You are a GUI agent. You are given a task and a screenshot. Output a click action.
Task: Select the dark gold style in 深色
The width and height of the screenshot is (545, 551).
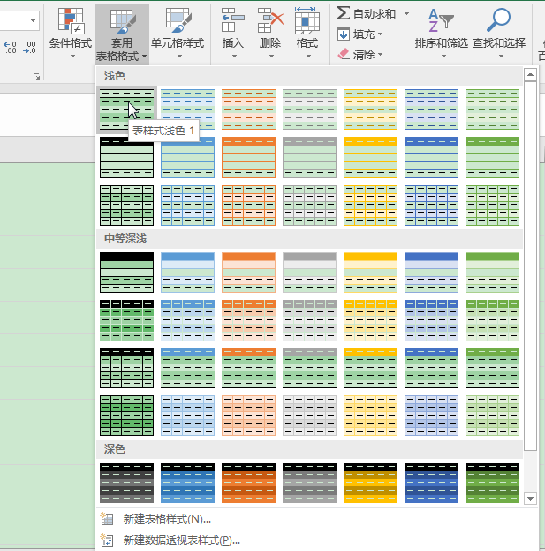pyautogui.click(x=371, y=483)
